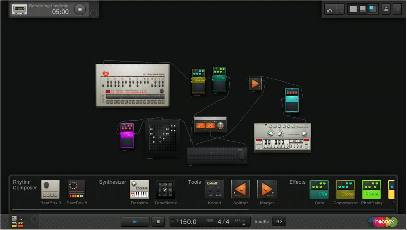Collapse the recording panel with minus button

click(x=94, y=13)
